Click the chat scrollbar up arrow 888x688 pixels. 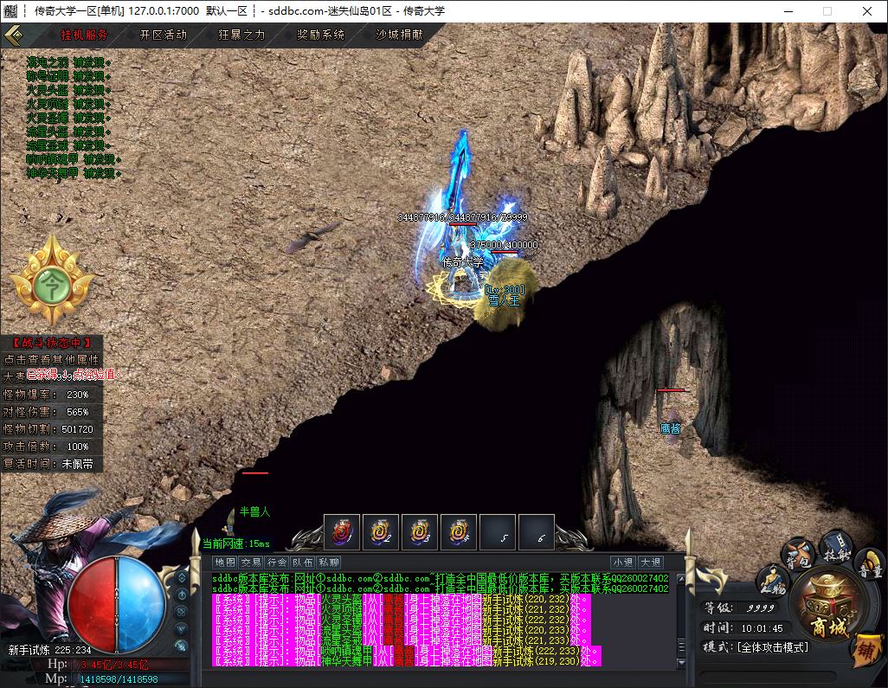click(681, 579)
